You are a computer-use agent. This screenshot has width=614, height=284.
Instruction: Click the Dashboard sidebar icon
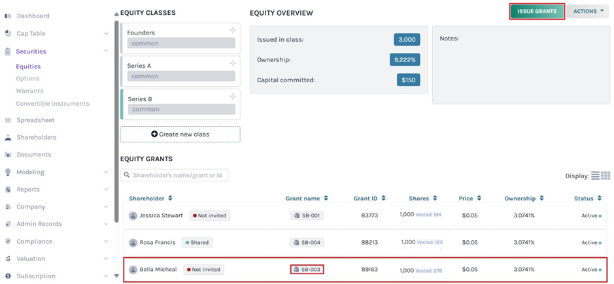8,16
